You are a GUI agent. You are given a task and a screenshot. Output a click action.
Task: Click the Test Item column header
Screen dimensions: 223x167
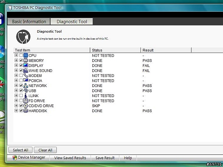point(52,50)
